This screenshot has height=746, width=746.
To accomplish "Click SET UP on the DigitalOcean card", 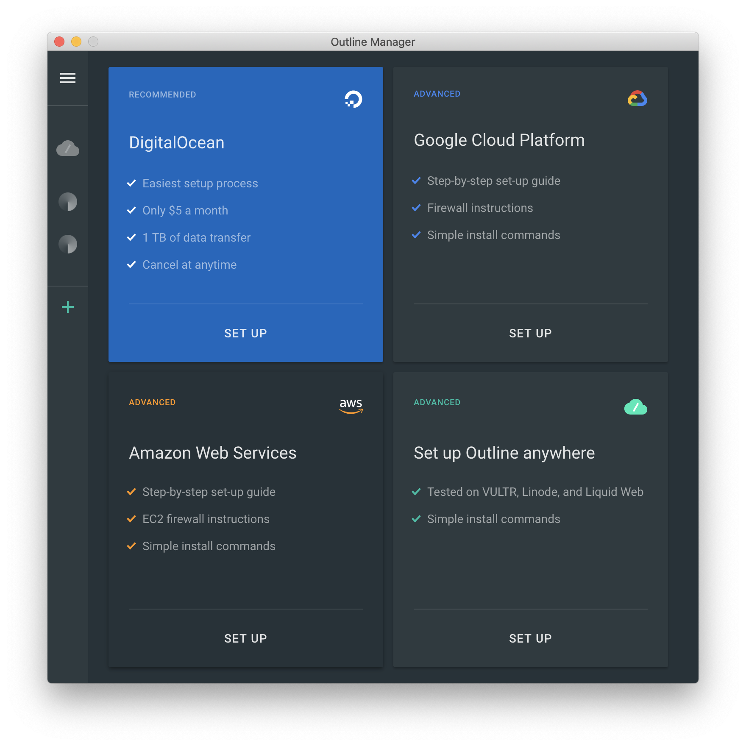I will click(x=246, y=334).
